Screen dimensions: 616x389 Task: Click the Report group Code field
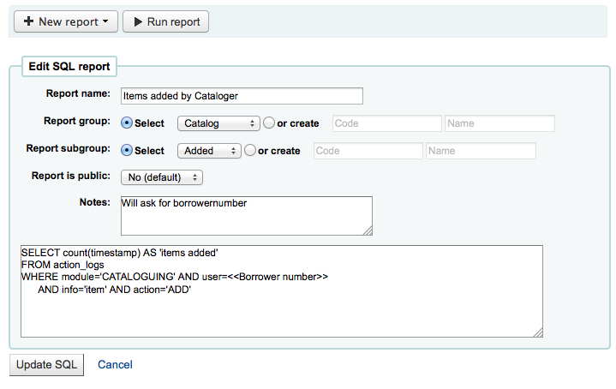(386, 123)
